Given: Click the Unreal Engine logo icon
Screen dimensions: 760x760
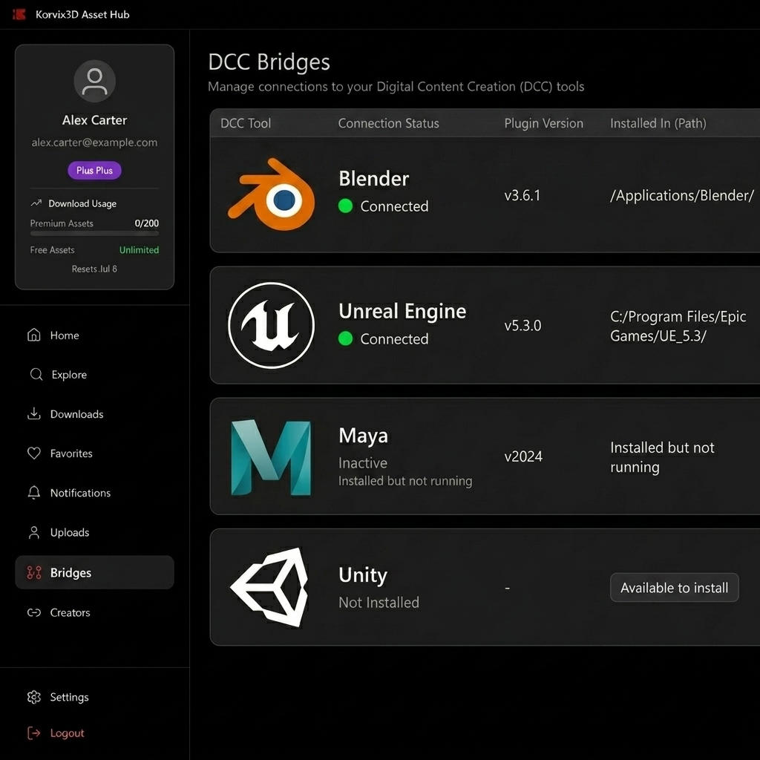Looking at the screenshot, I should coord(272,325).
